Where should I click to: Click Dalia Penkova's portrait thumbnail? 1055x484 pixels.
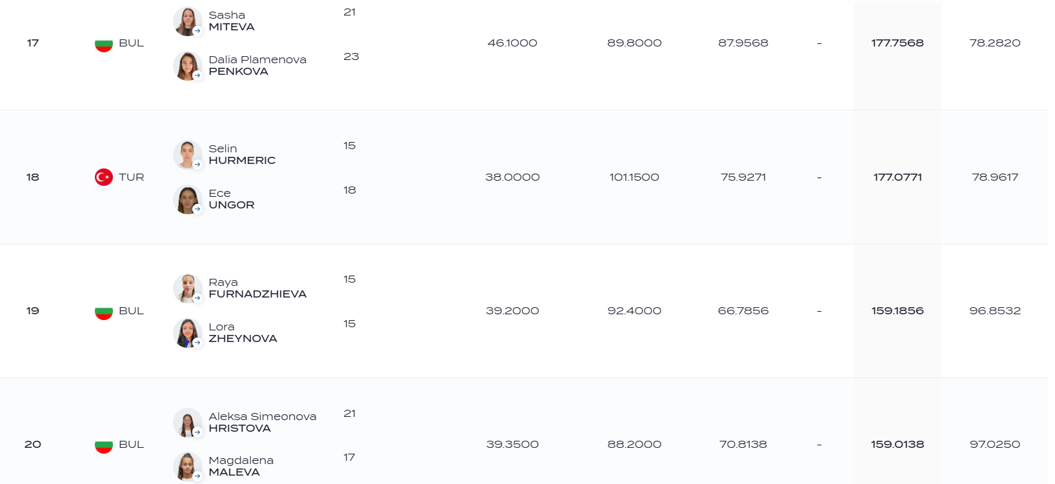(187, 66)
